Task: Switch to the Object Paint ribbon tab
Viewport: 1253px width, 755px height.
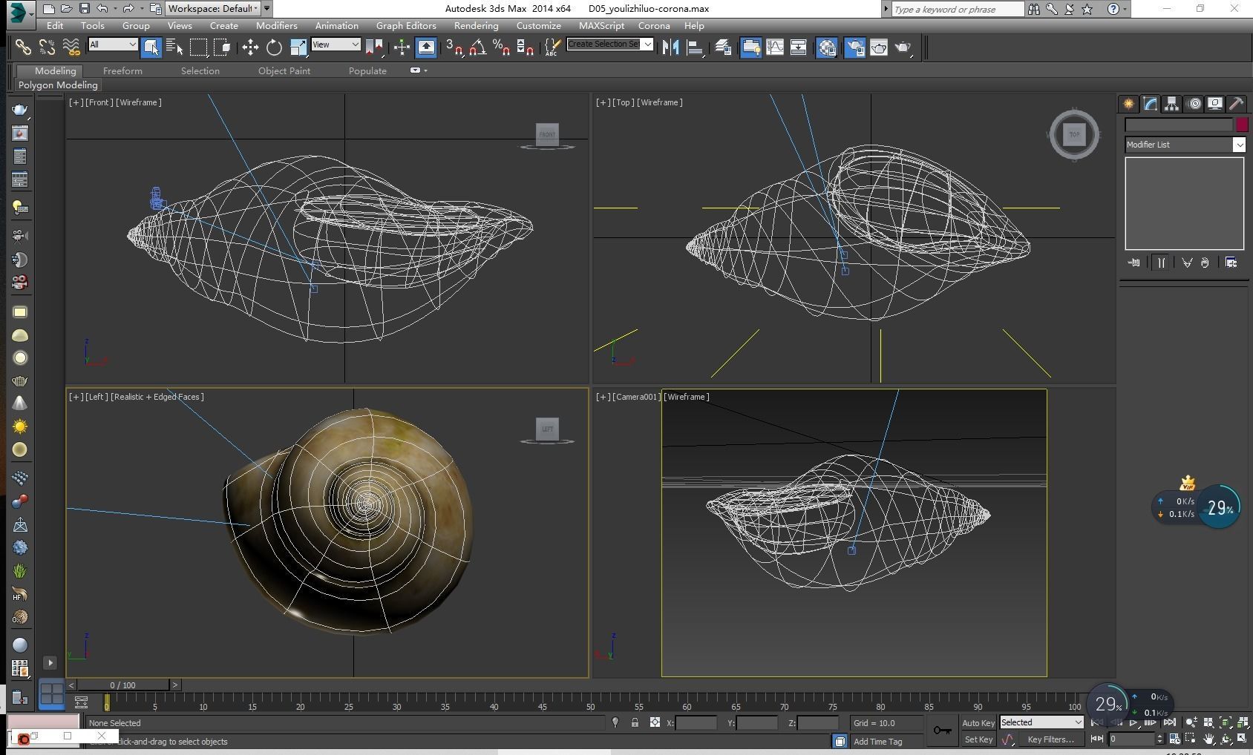Action: click(284, 70)
